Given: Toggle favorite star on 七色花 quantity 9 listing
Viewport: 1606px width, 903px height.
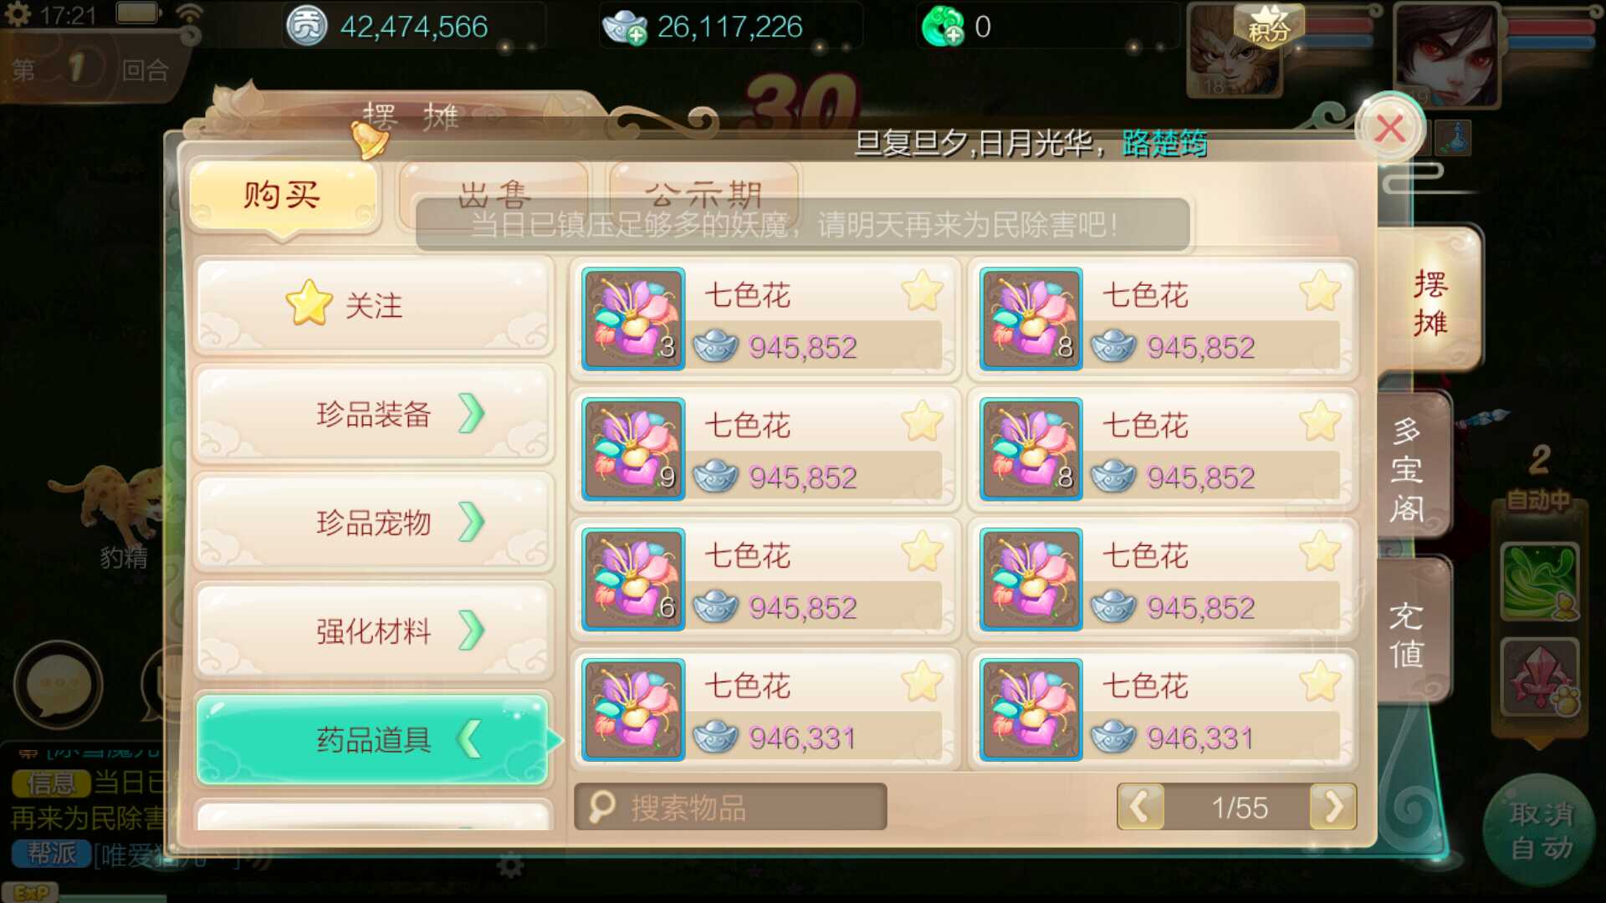Looking at the screenshot, I should point(922,421).
